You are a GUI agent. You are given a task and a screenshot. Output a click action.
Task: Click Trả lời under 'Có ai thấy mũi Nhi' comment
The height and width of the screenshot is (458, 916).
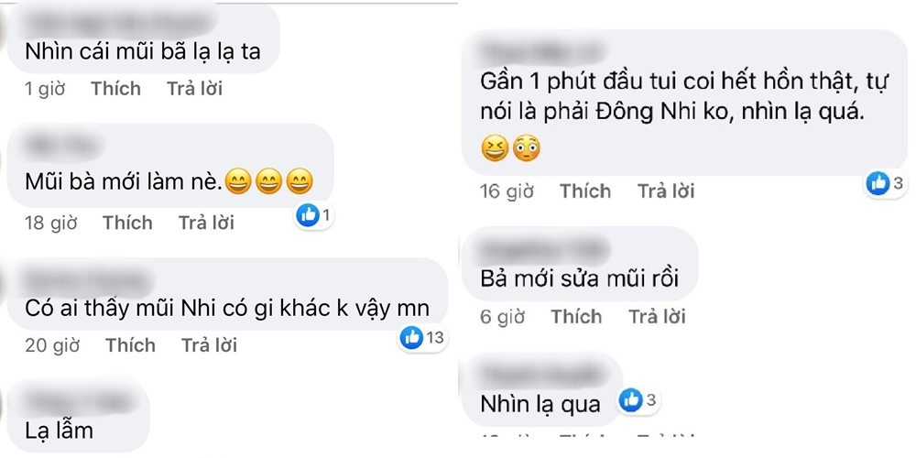pos(209,345)
